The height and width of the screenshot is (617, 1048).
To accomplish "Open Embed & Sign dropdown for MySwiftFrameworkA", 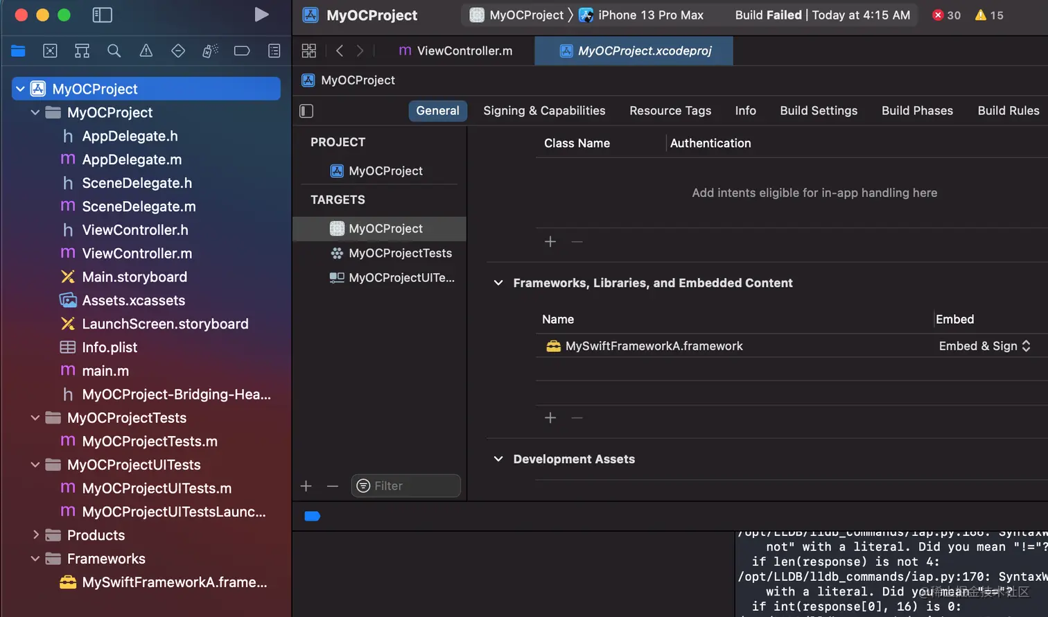I will pos(984,346).
